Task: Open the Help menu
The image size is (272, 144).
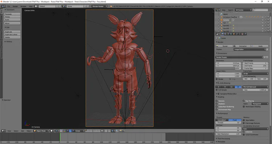Action: click(30, 6)
